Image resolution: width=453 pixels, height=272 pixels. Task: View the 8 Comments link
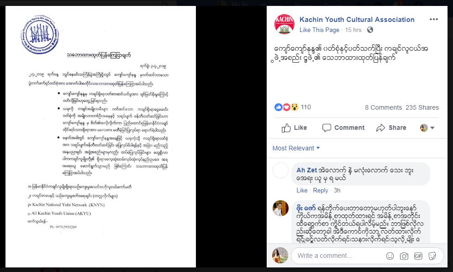pos(383,107)
